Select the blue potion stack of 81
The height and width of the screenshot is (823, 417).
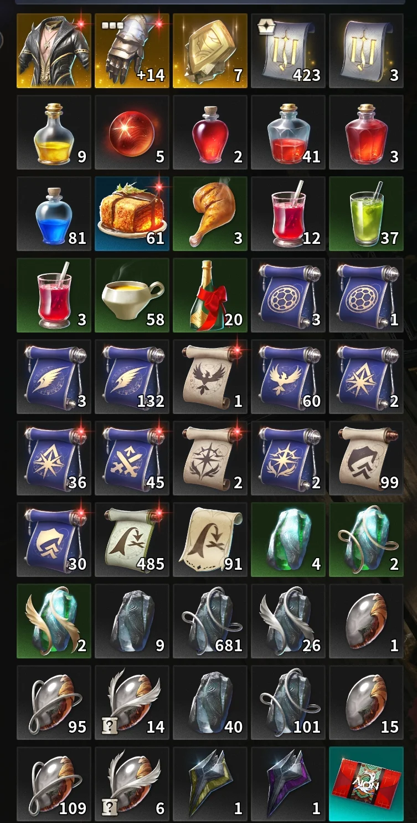tap(54, 214)
